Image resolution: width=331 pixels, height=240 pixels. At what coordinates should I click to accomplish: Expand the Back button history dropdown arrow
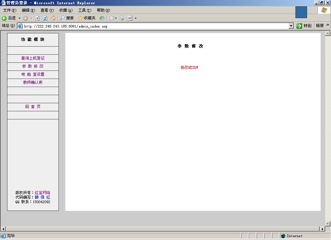click(19, 18)
